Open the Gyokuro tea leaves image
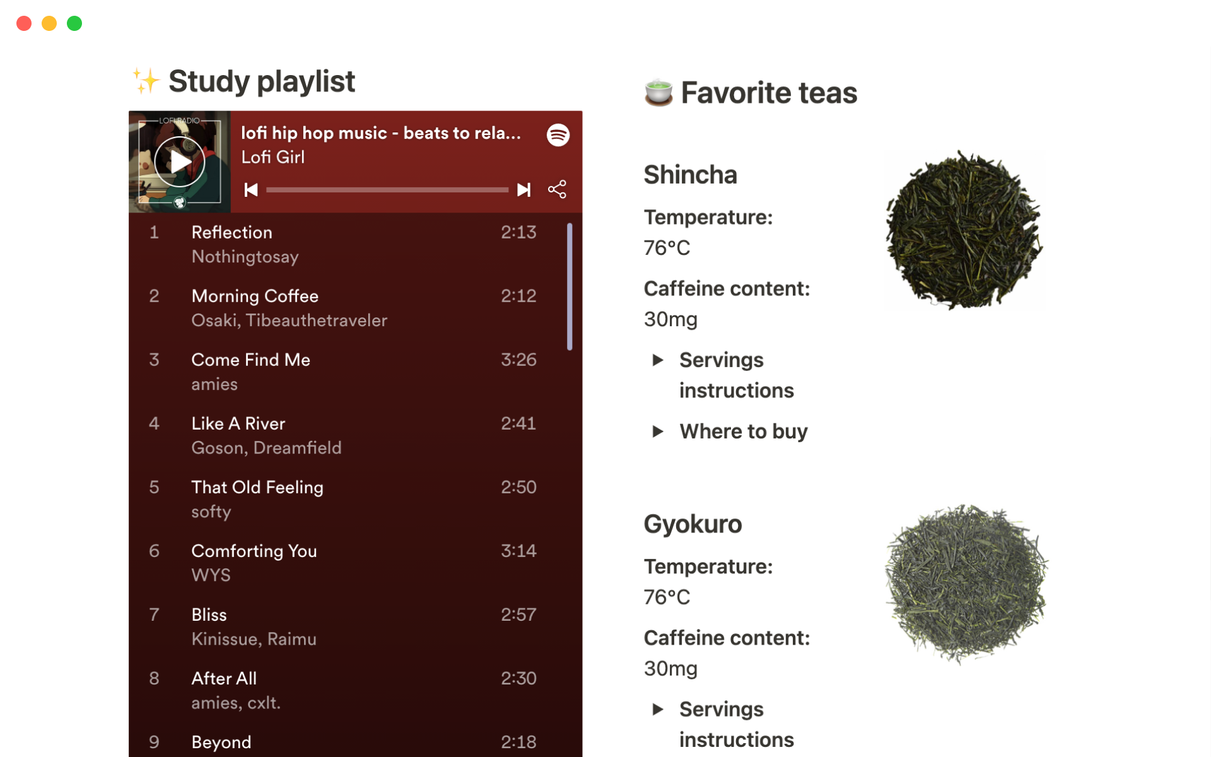Image resolution: width=1211 pixels, height=757 pixels. [966, 584]
